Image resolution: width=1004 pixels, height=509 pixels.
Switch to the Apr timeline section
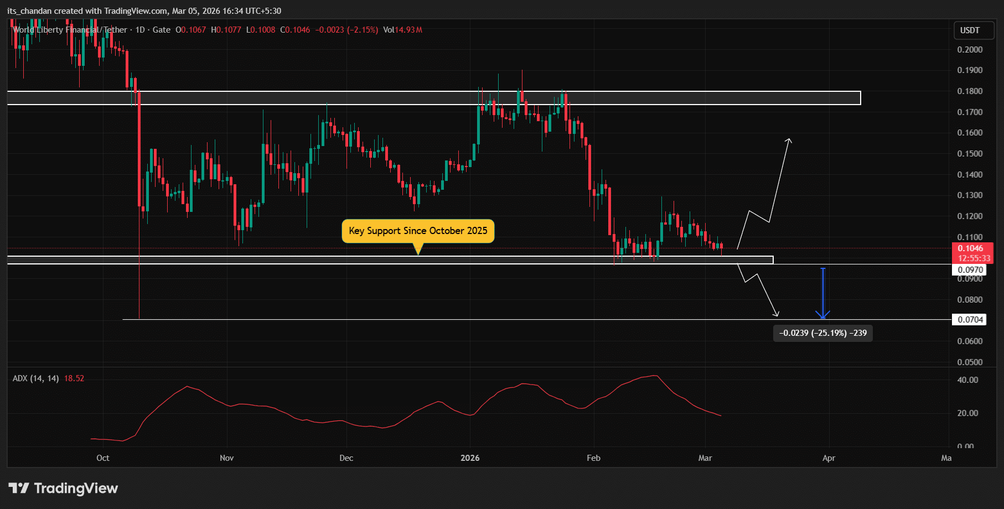click(x=829, y=458)
